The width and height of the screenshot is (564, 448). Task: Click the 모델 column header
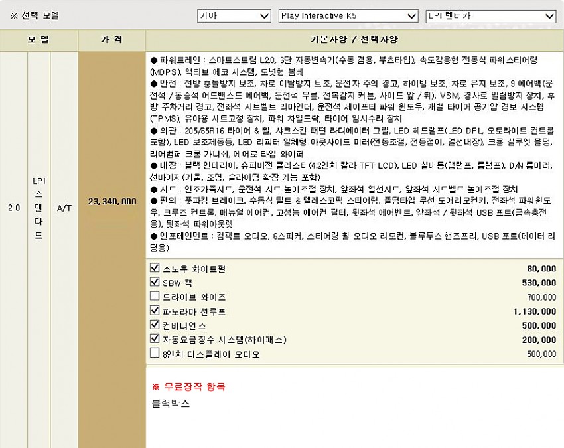click(38, 40)
